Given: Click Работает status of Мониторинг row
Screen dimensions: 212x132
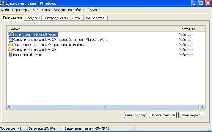Looking at the screenshot, I should click(x=186, y=35).
